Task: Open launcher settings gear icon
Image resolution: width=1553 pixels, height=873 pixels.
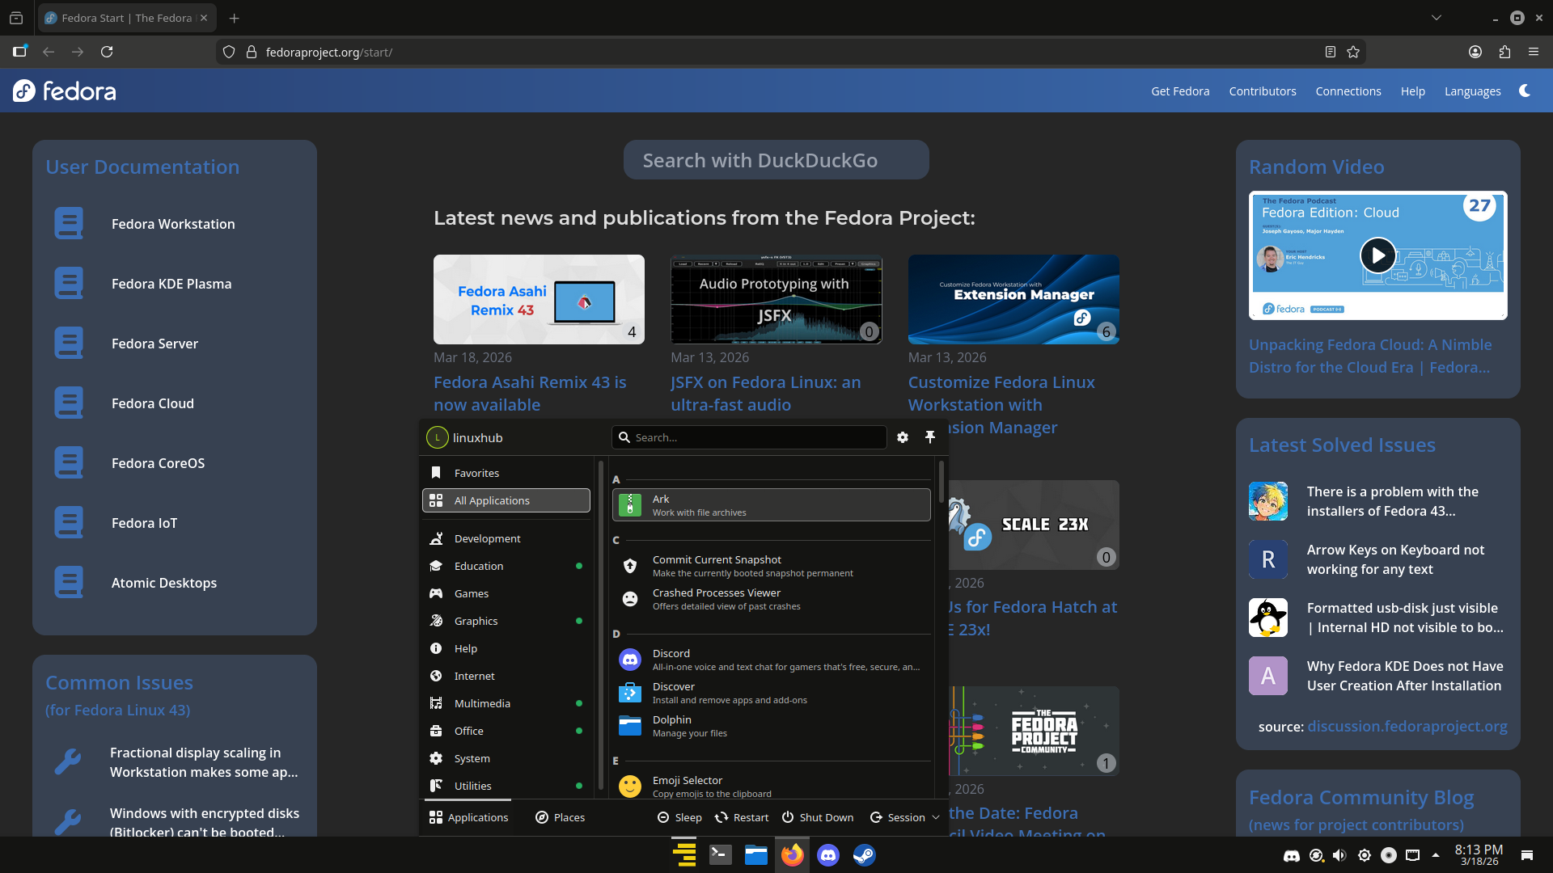Action: 903,437
